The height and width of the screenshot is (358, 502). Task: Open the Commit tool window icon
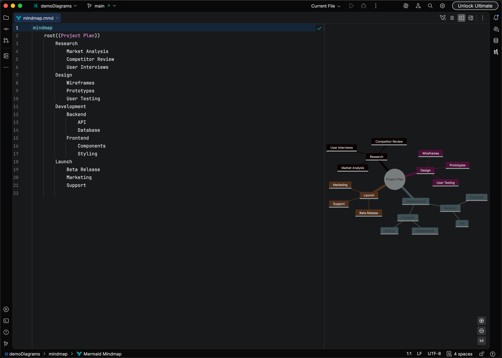tap(6, 29)
